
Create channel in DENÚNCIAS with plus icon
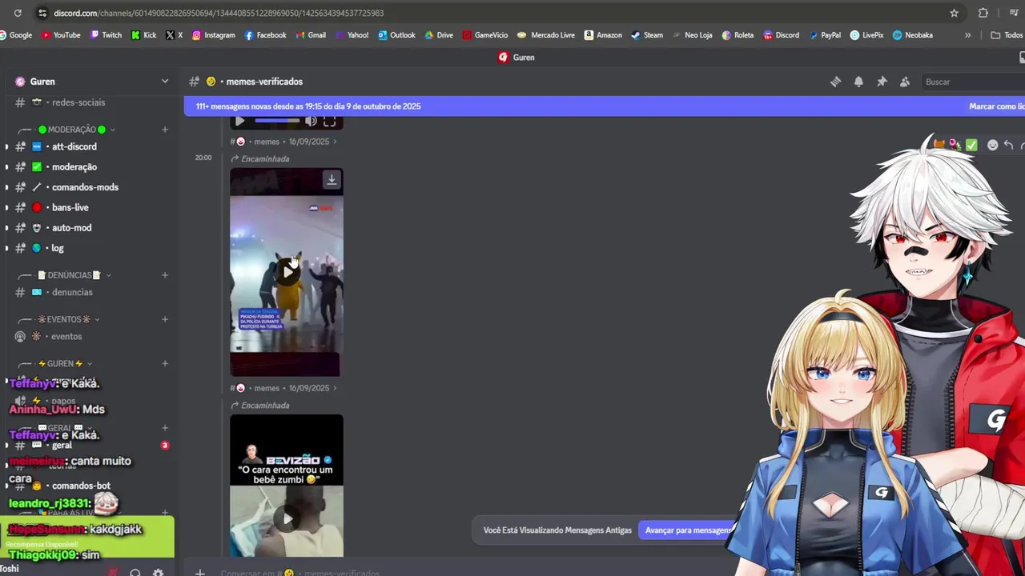pos(165,275)
